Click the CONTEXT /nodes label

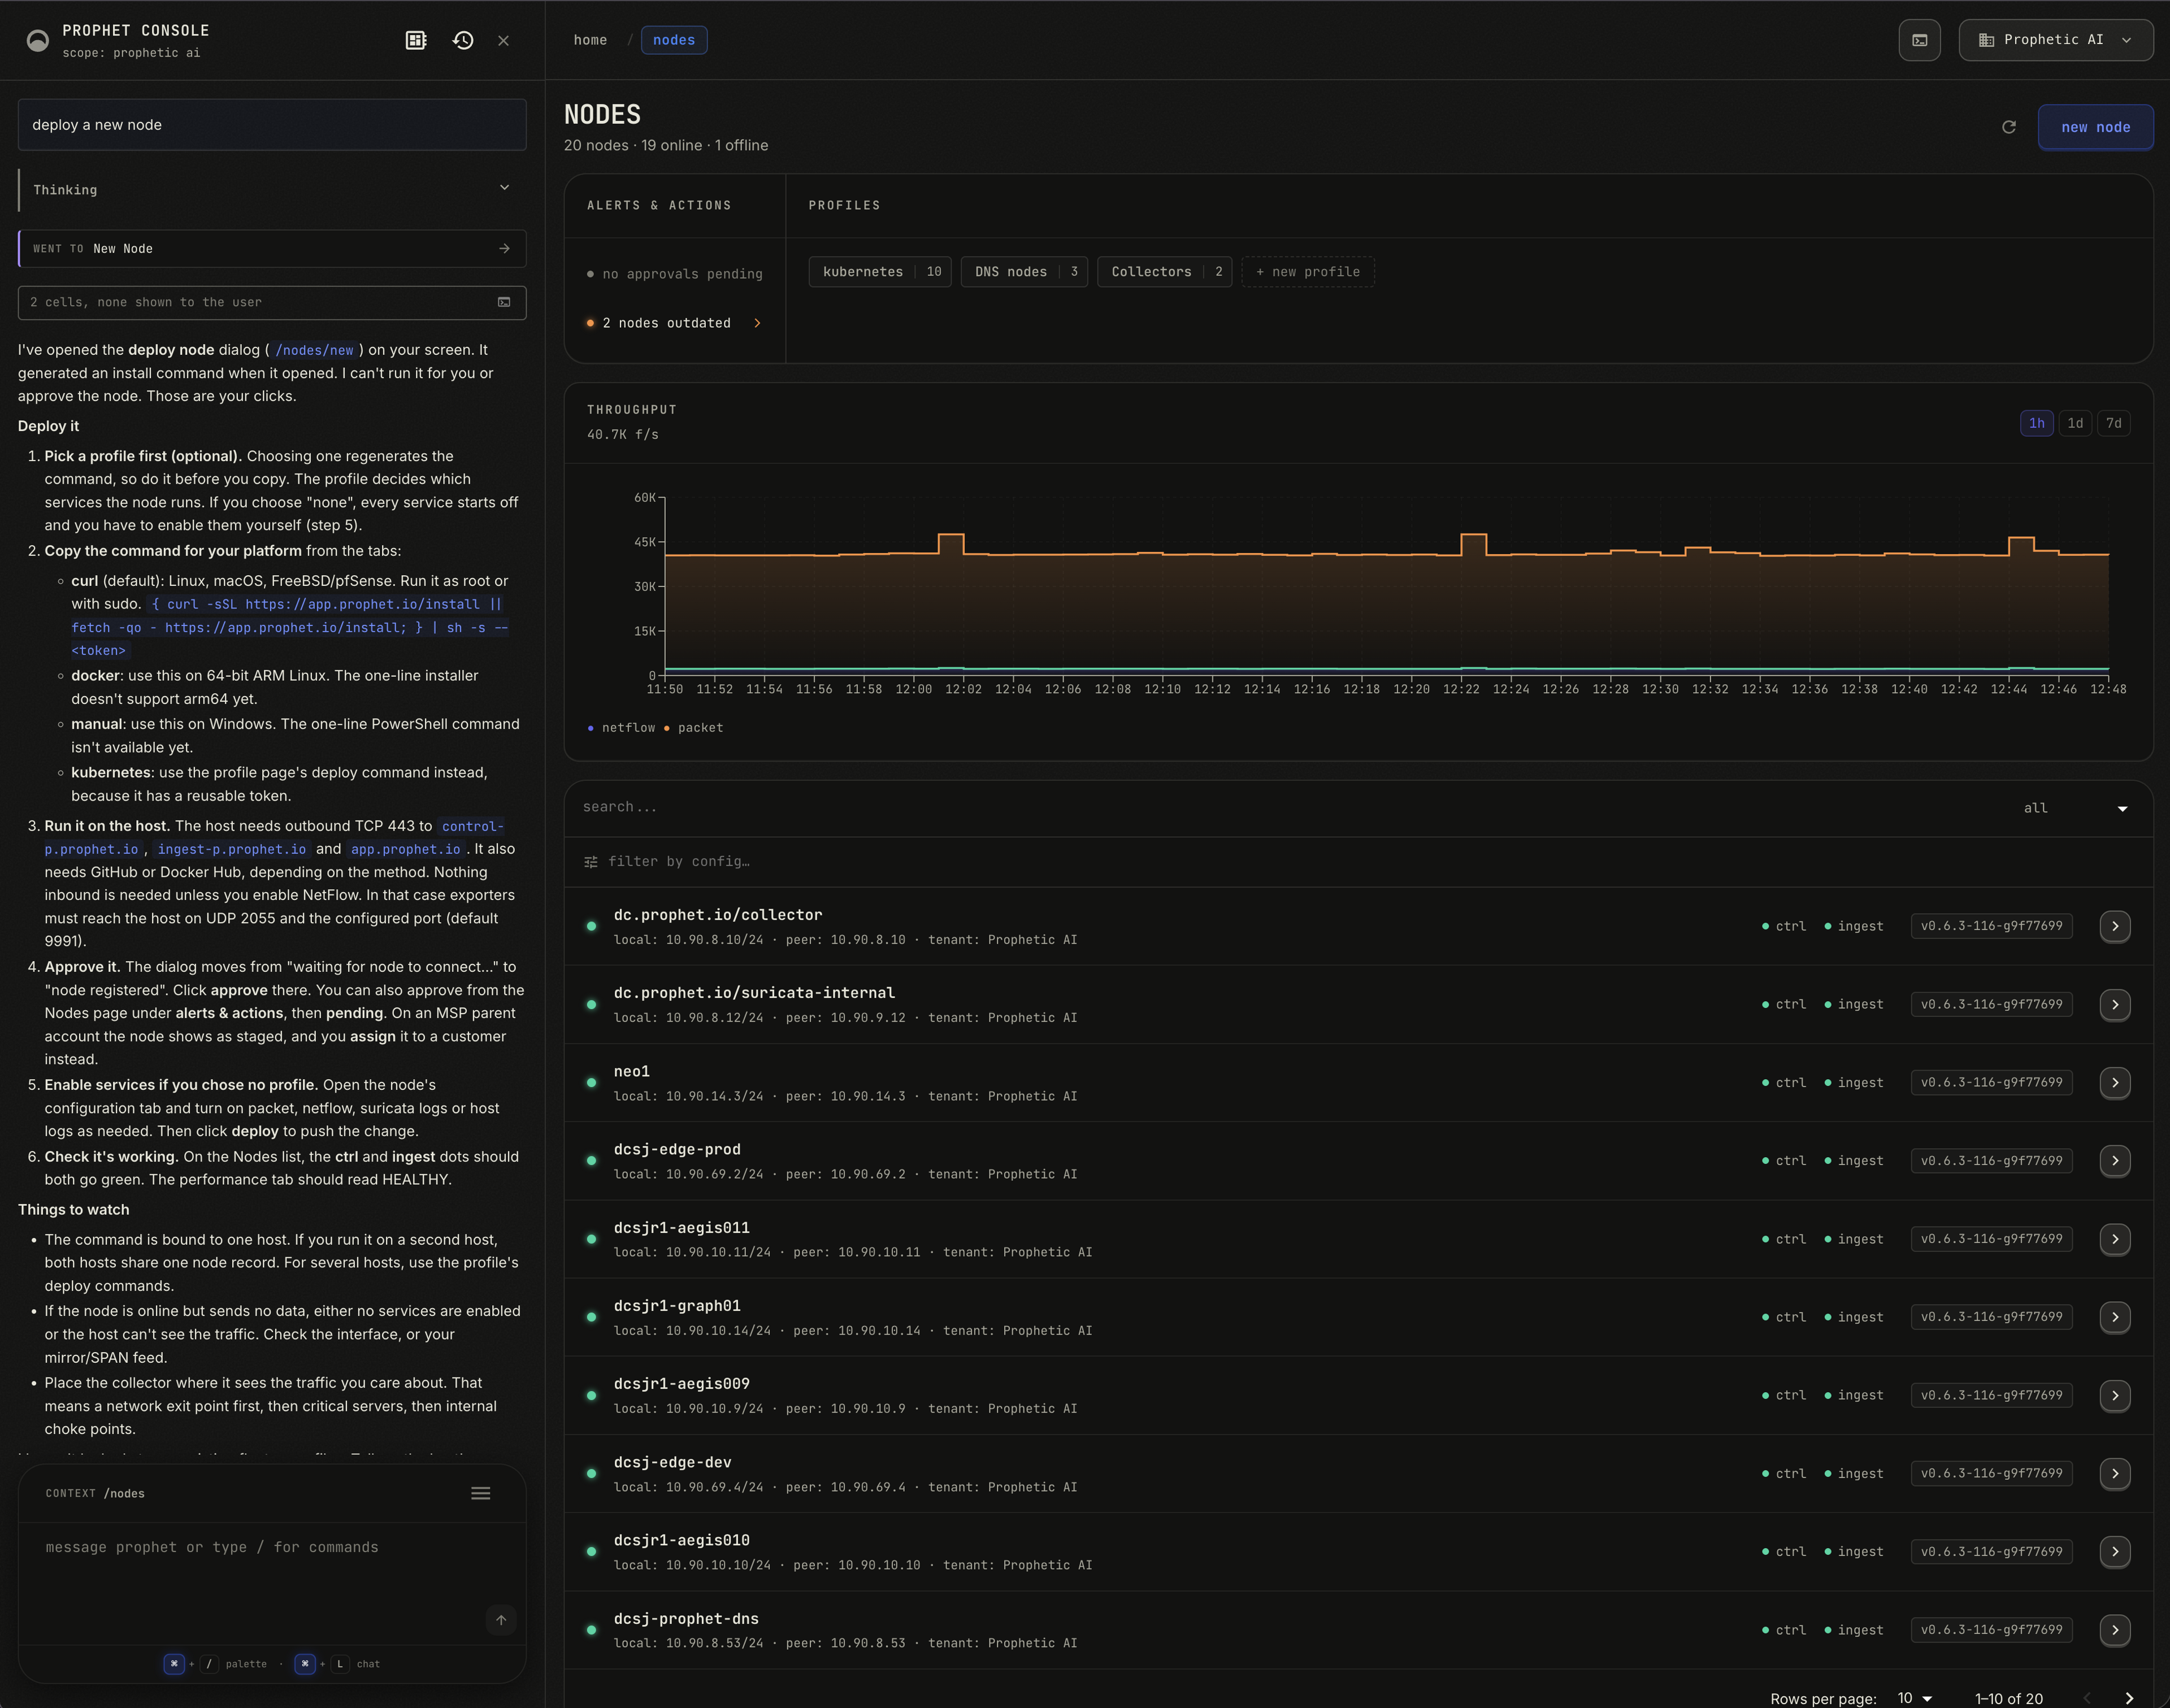95,1494
